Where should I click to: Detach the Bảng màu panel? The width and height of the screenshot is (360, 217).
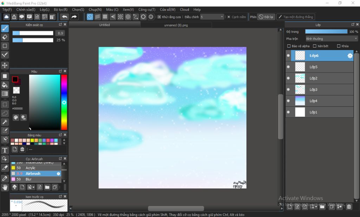coord(60,135)
